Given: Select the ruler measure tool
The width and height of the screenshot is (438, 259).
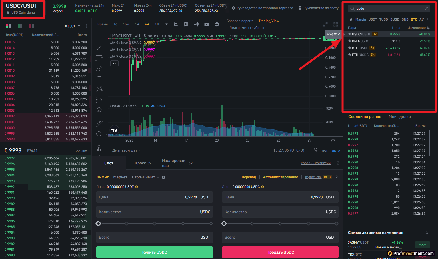Looking at the screenshot, I should [99, 123].
